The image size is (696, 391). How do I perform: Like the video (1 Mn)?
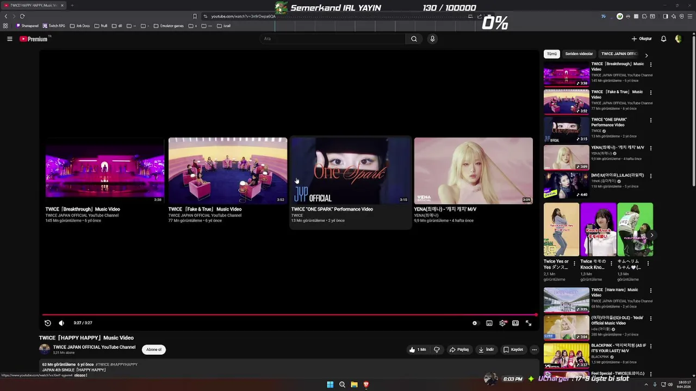pyautogui.click(x=417, y=350)
